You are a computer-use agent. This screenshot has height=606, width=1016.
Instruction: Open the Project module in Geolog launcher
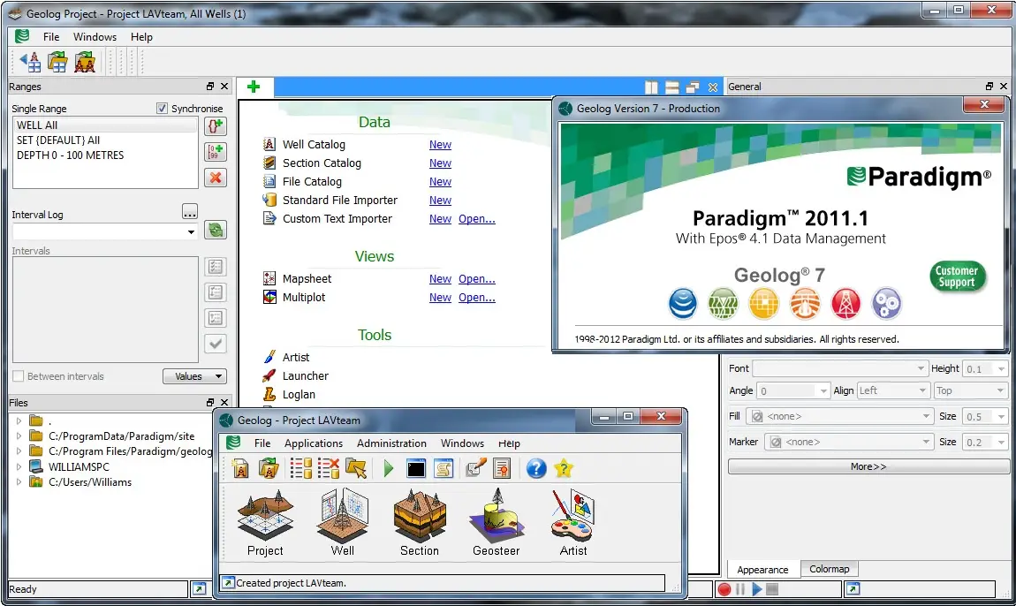pyautogui.click(x=265, y=522)
